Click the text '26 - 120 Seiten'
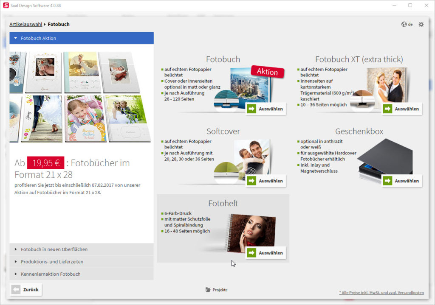Screen dimensions: 435x305 (179, 99)
